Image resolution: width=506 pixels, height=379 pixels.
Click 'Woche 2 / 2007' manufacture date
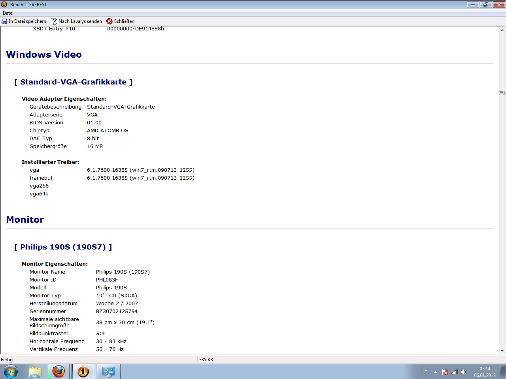click(117, 304)
